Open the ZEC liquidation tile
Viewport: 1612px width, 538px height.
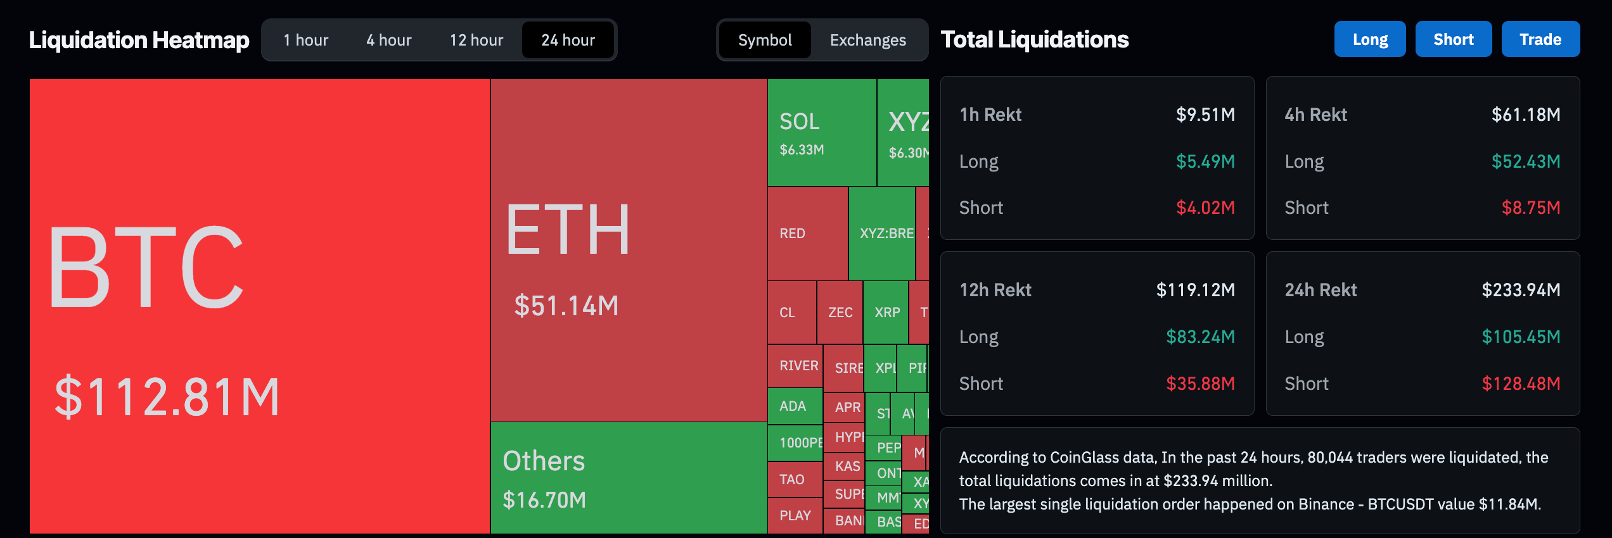840,313
